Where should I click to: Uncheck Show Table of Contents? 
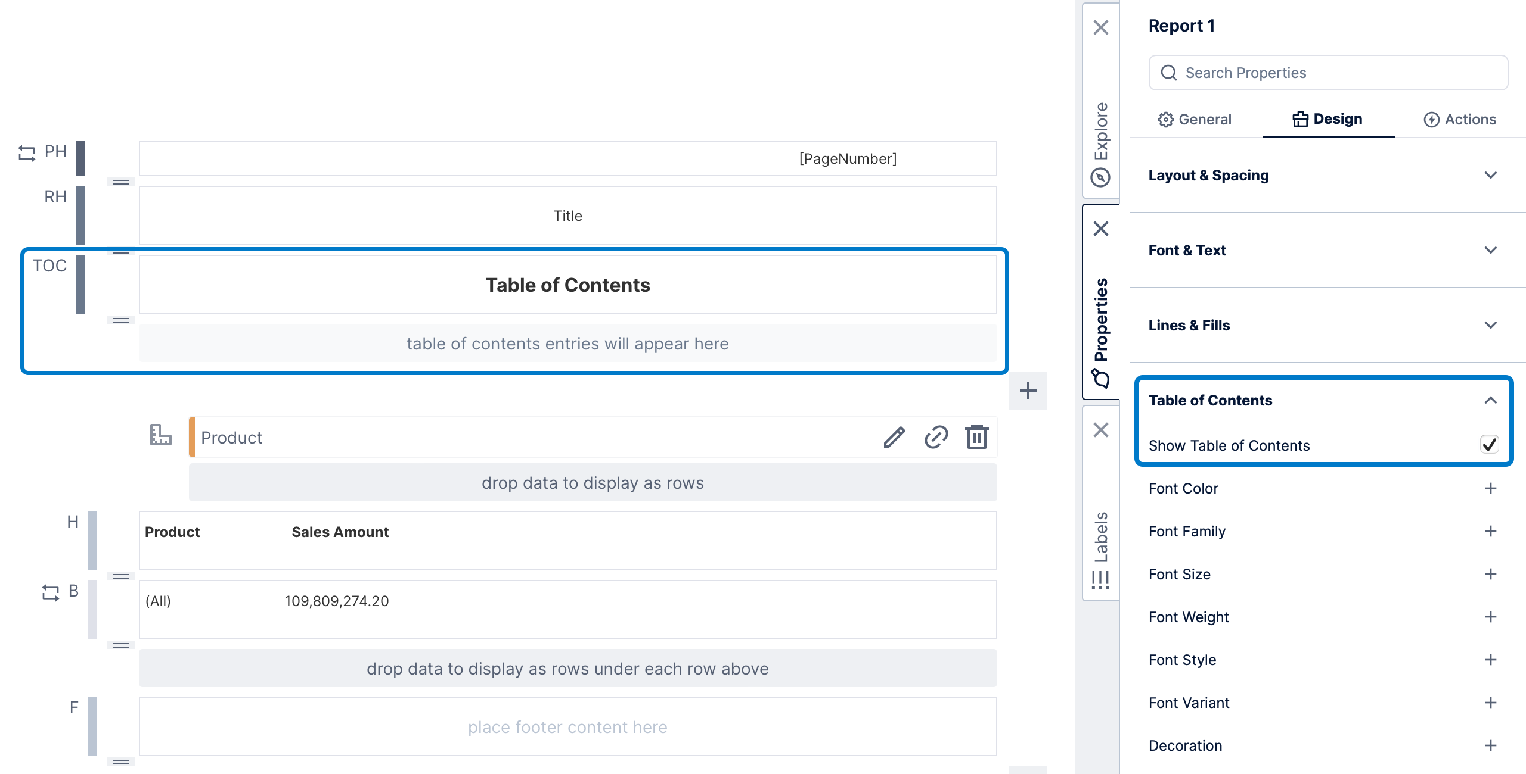1490,444
